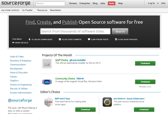Open the git-osx-installer project thumbnail
Screen dimensions: 168x114
pos(47,63)
